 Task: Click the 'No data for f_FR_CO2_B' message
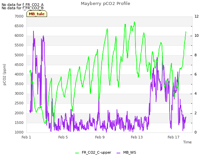coord(23,8)
